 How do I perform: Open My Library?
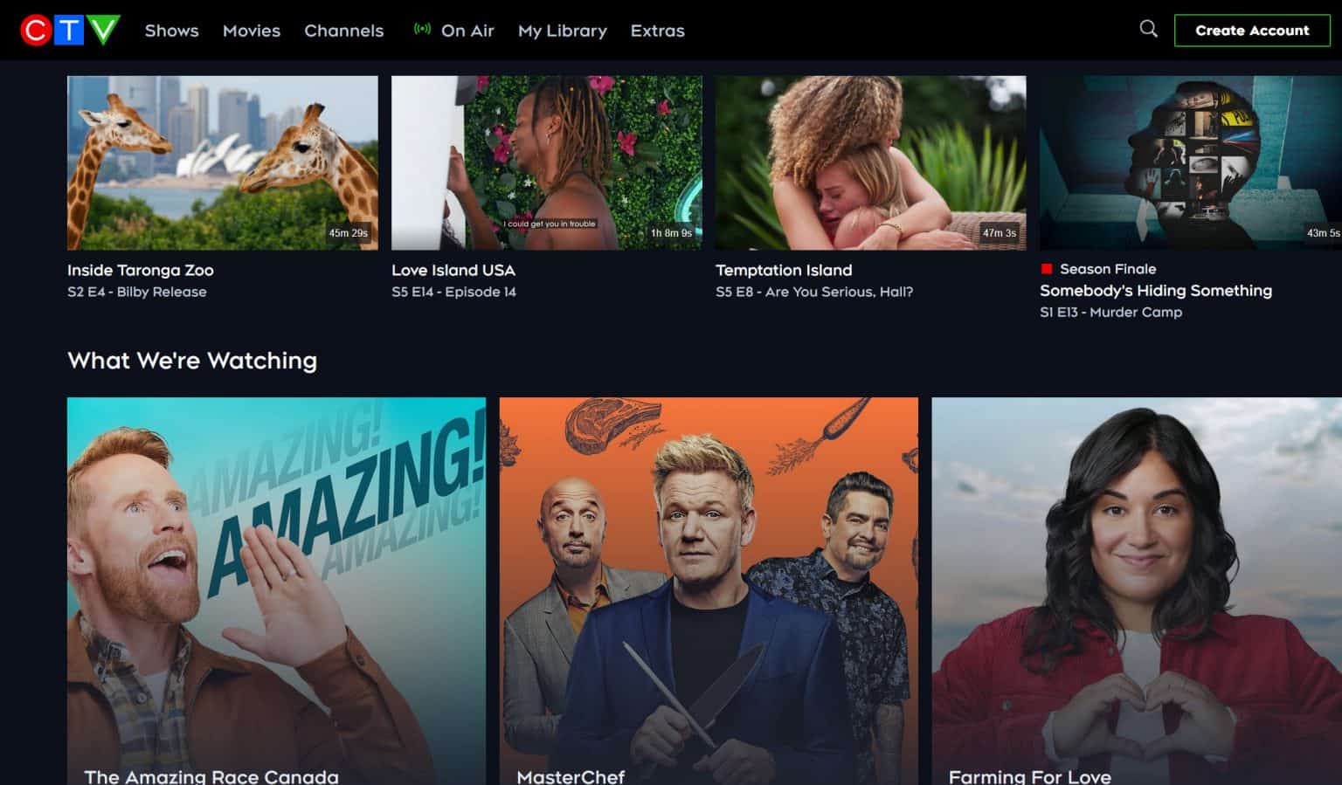point(563,31)
